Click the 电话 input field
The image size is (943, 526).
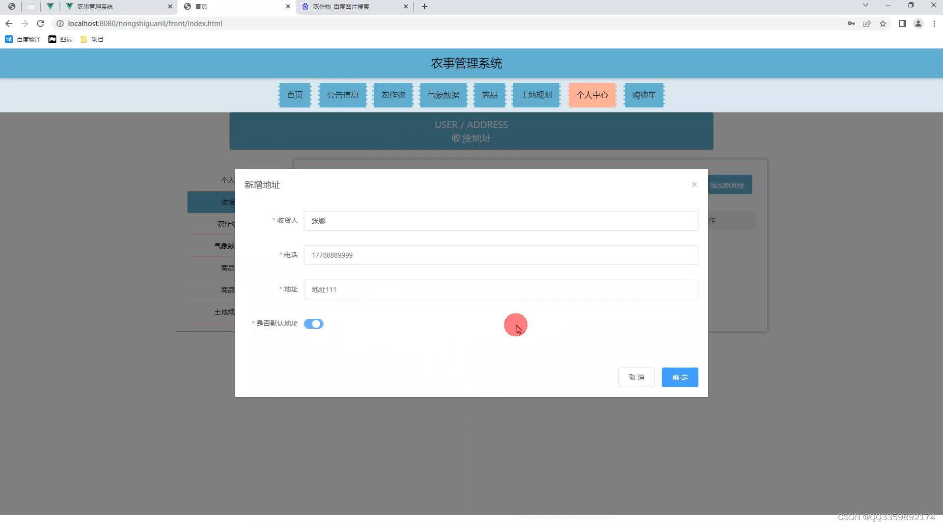pos(500,255)
